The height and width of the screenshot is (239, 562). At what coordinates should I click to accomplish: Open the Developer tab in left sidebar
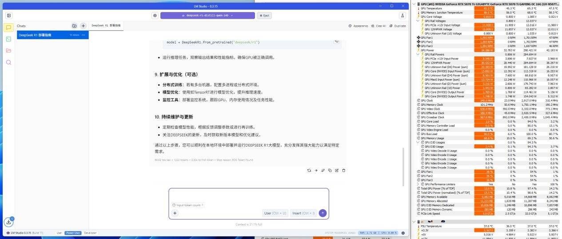[8, 39]
